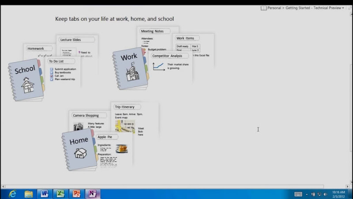
Task: Expand the Getting Started – Technical Preview dropdown
Action: (x=343, y=8)
